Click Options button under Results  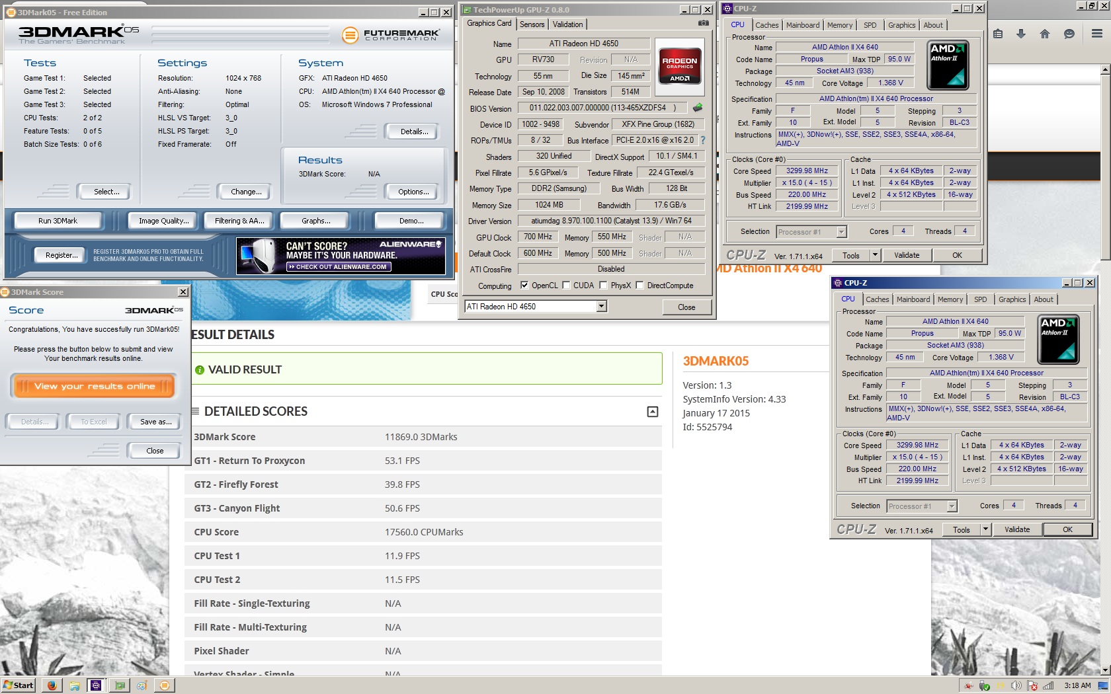point(413,192)
